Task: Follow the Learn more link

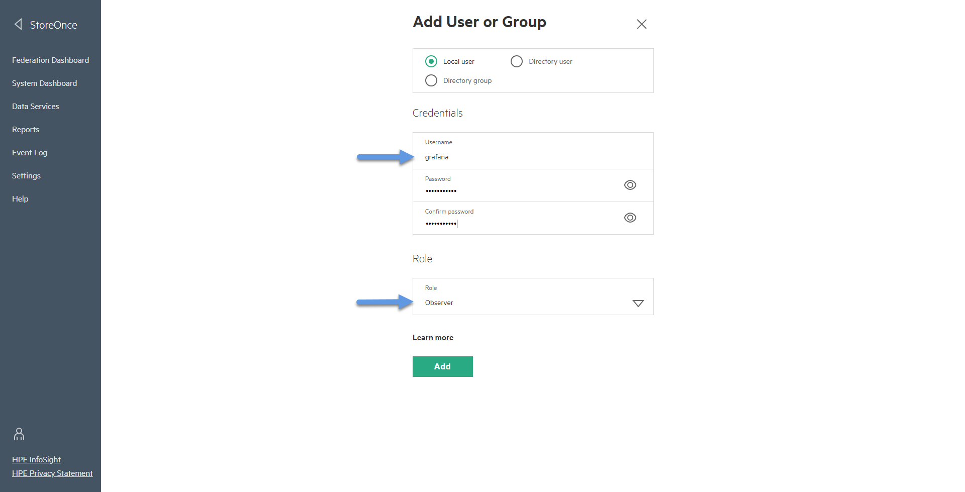Action: (433, 338)
